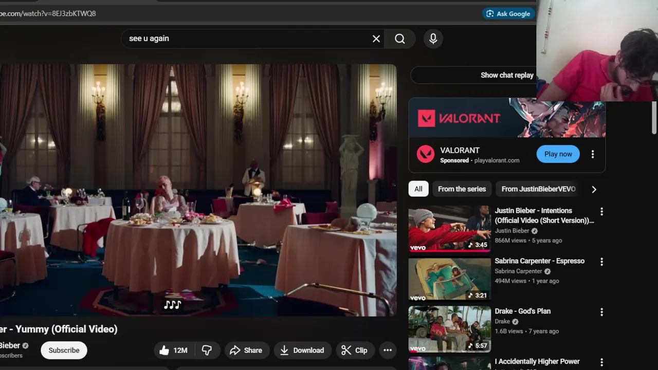Select the From JustinBieberVEVO chip
The image size is (658, 370).
(538, 189)
